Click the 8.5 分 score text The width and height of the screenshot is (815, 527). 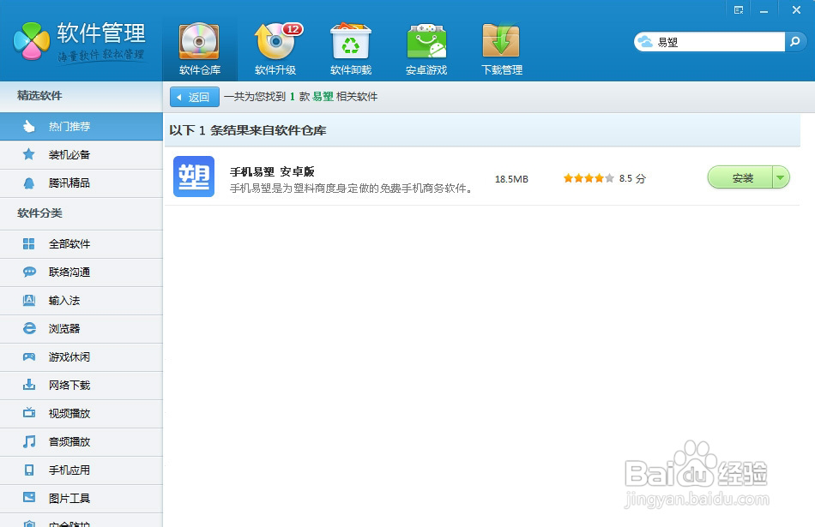(632, 178)
